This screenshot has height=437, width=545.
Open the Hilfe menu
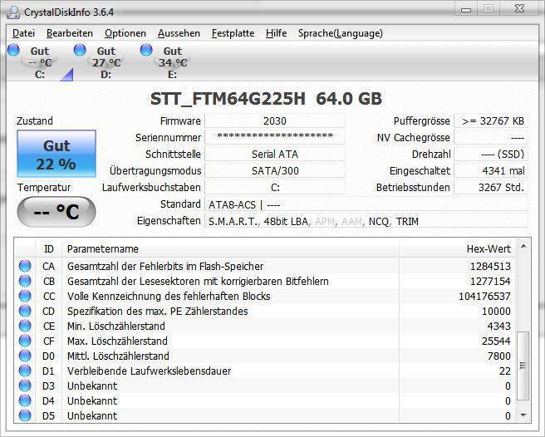[276, 33]
